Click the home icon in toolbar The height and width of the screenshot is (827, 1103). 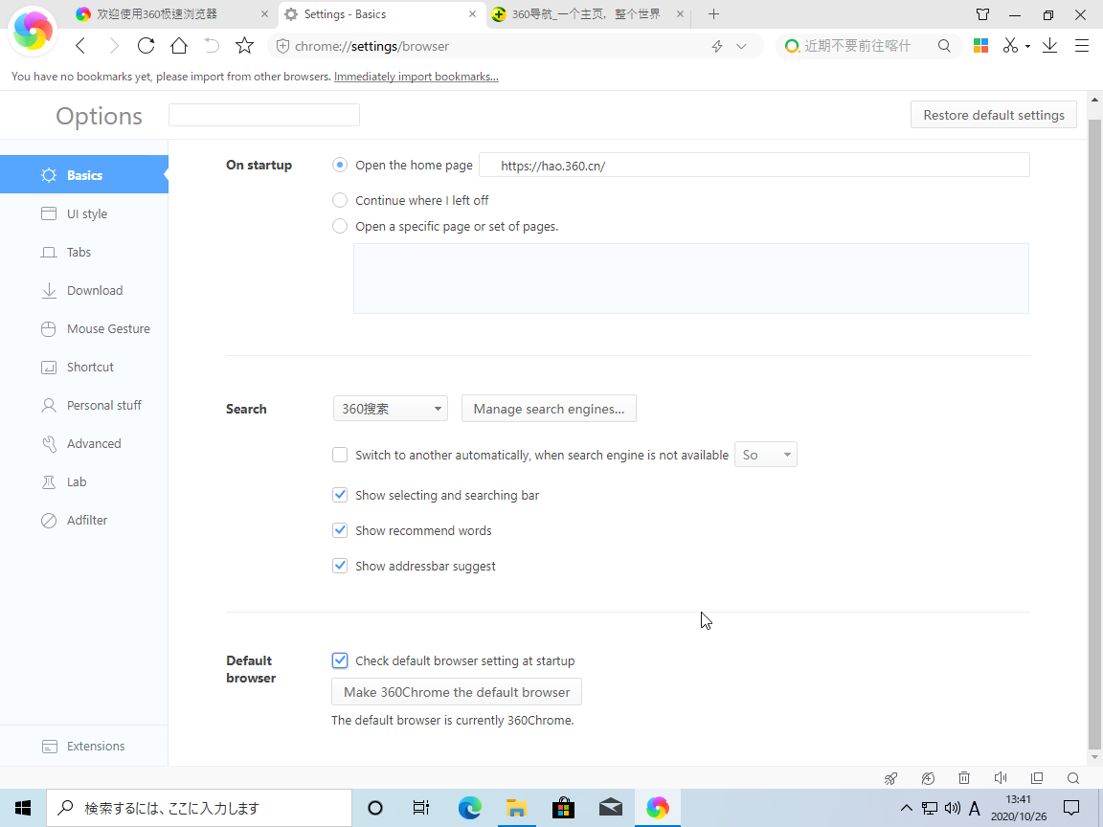(x=179, y=46)
